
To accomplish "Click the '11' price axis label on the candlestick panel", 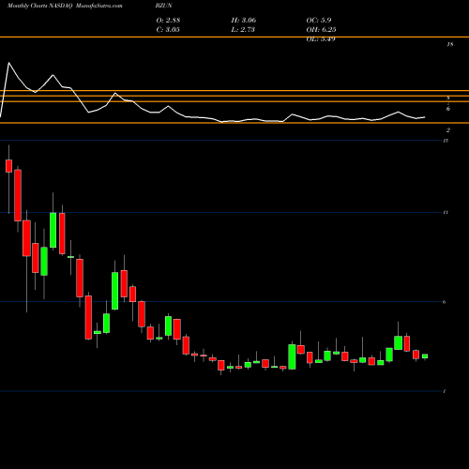I will [446, 212].
